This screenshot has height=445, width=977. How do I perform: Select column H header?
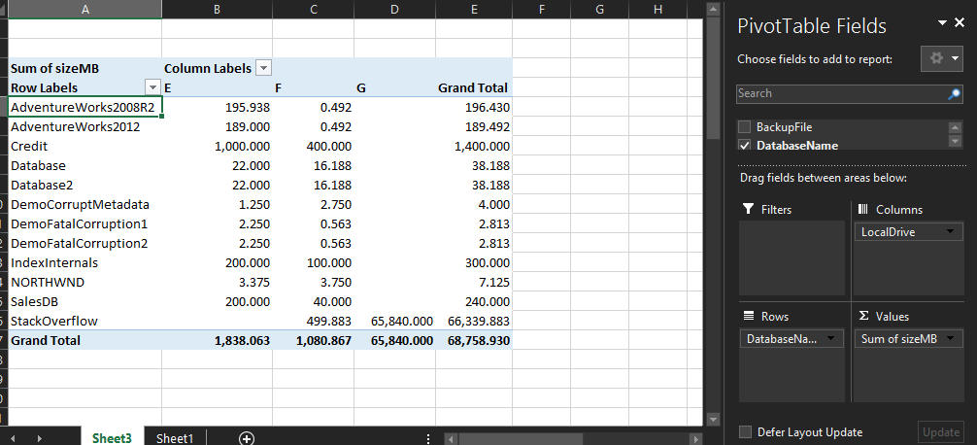point(658,9)
